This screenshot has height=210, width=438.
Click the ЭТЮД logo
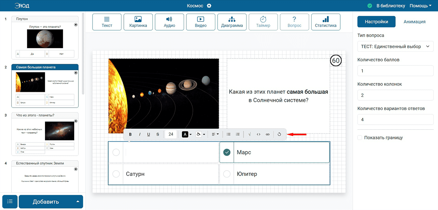tap(22, 6)
